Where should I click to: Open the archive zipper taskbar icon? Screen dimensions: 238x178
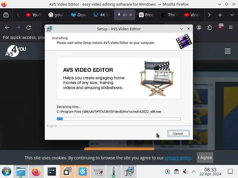(114, 172)
